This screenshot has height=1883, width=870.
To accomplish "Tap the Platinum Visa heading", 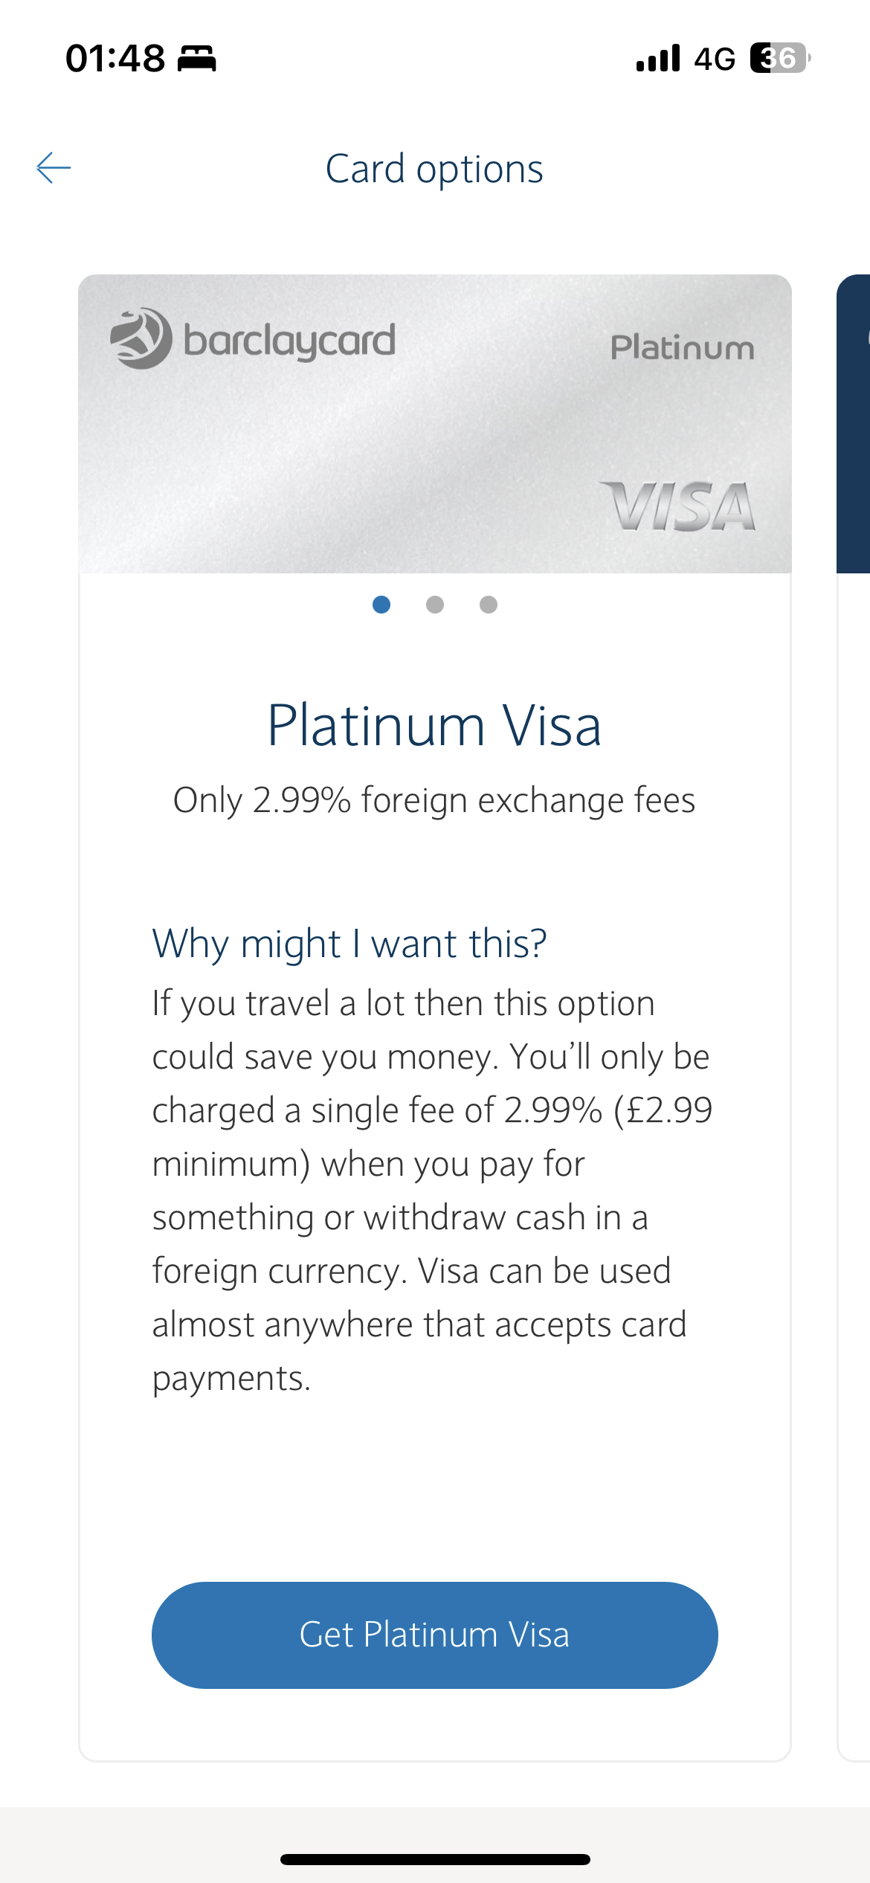I will click(435, 726).
